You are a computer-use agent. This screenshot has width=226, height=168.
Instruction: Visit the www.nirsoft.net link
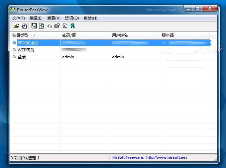tap(167, 157)
